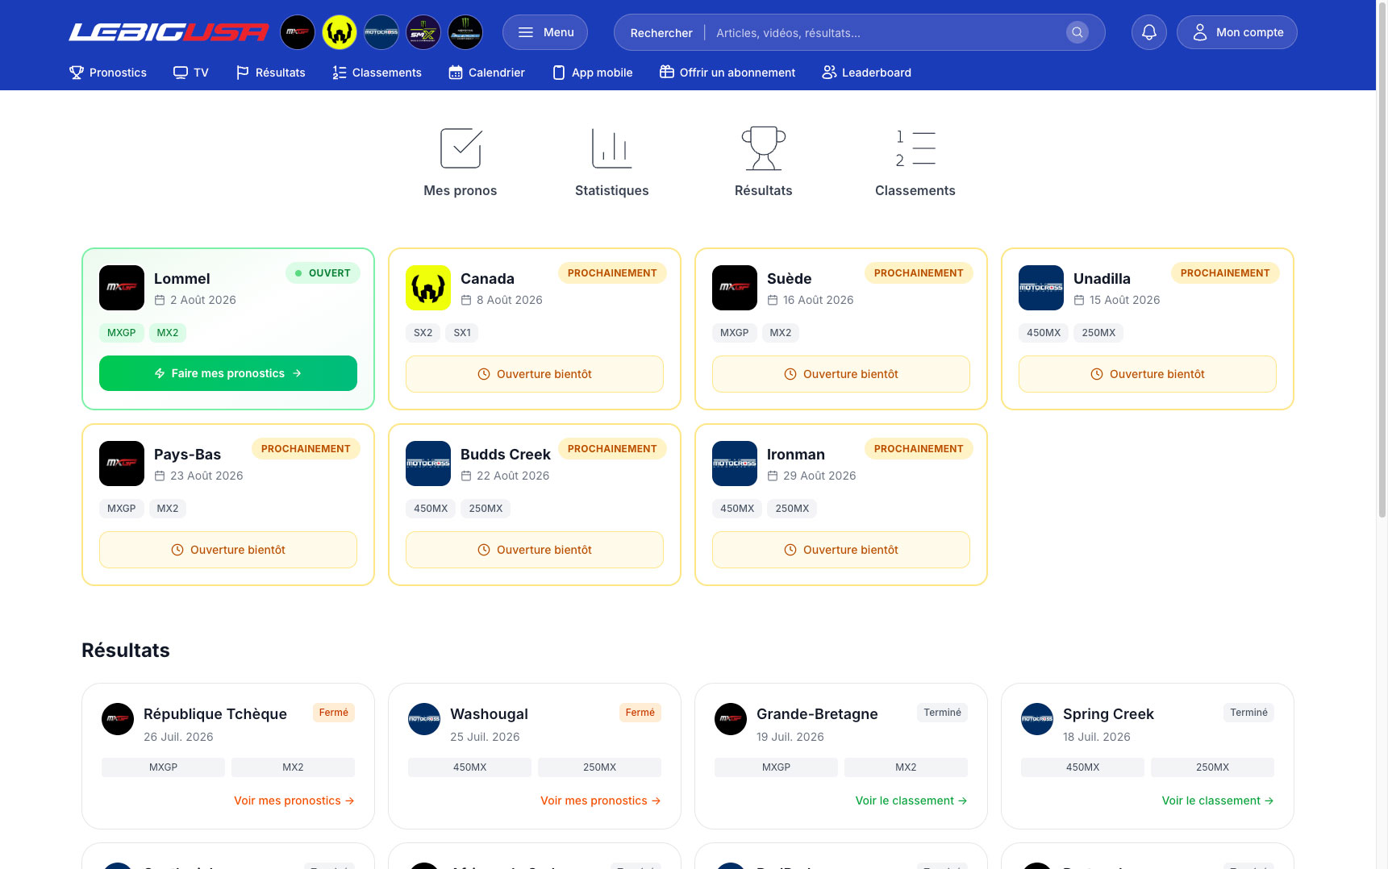
Task: Click Faire mes pronostics for Lommel
Action: click(x=228, y=373)
